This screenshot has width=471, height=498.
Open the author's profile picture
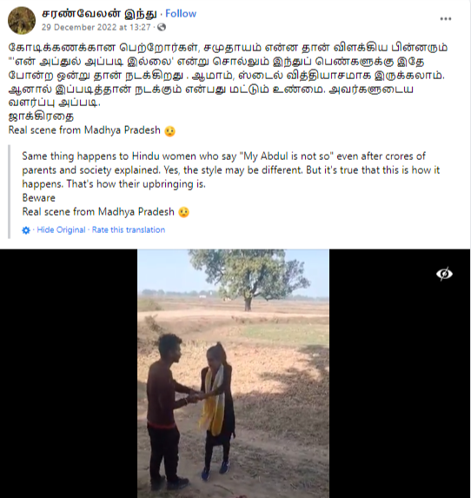[22, 20]
